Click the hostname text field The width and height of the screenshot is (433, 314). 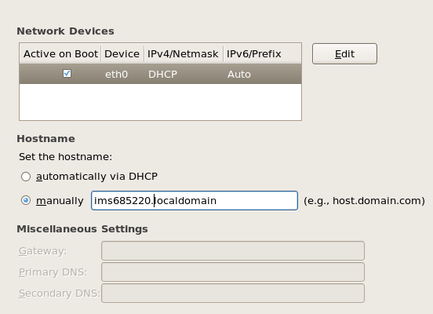195,200
